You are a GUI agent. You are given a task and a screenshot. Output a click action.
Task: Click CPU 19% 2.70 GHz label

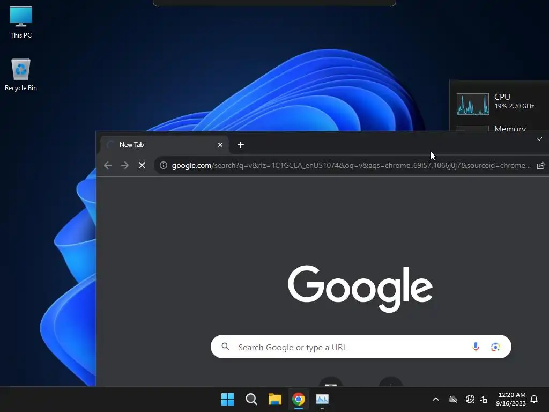point(514,101)
